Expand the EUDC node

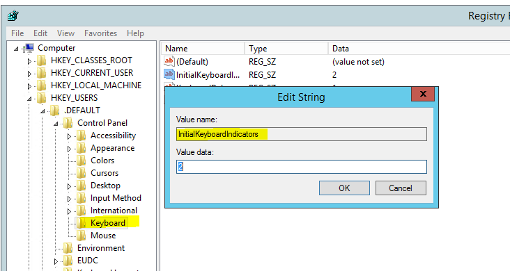click(x=56, y=261)
